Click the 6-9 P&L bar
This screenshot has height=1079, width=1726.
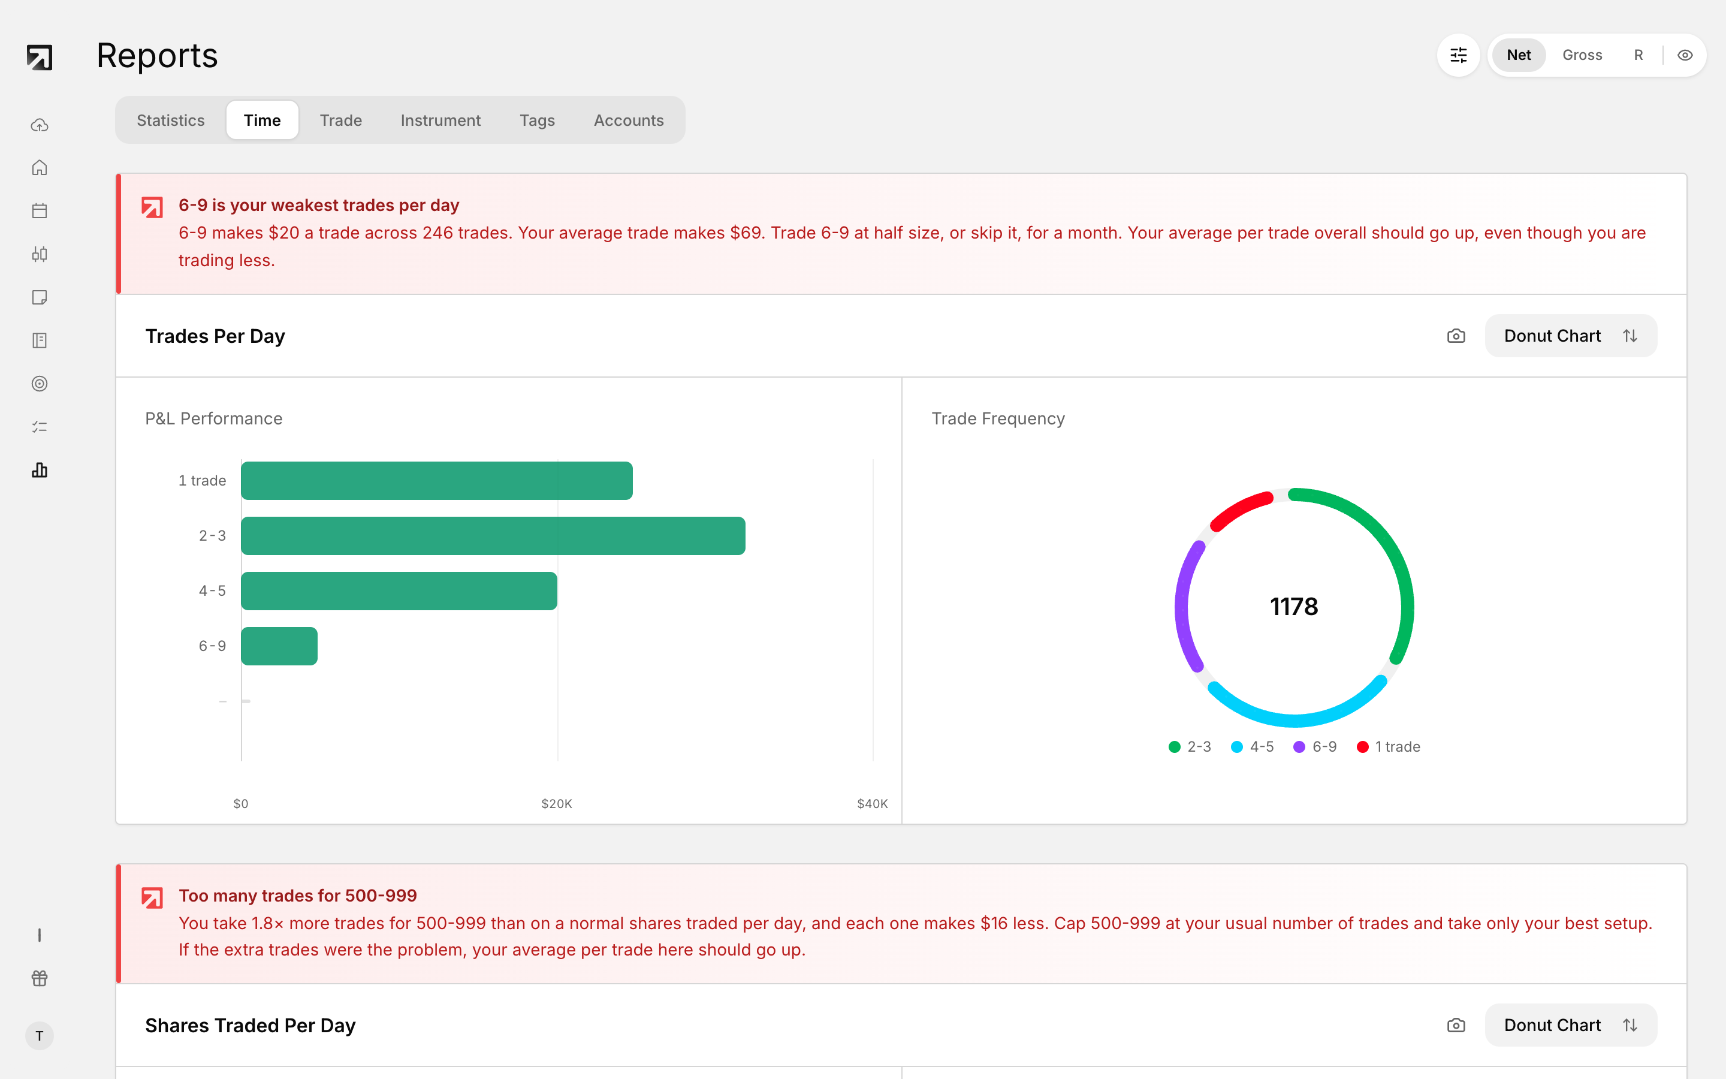point(279,646)
